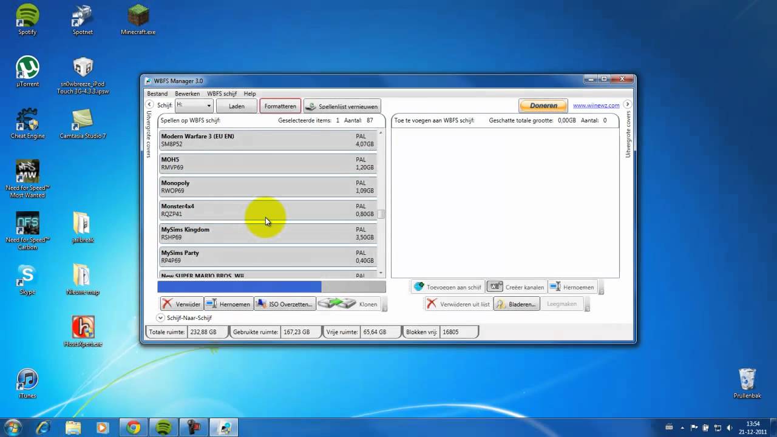Open overflow of the Verwijderen uit lijst toolbar
Image resolution: width=777 pixels, height=437 pixels.
587,304
